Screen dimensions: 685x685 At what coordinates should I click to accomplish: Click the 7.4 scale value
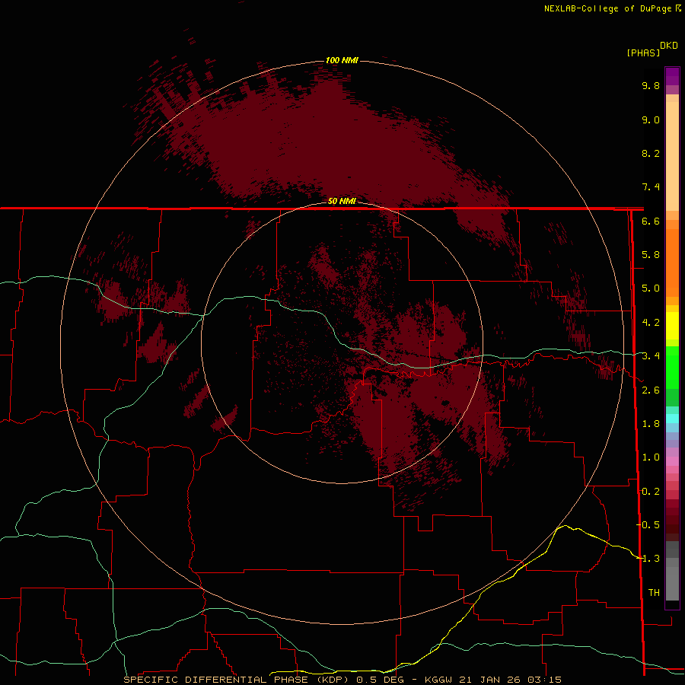(651, 187)
